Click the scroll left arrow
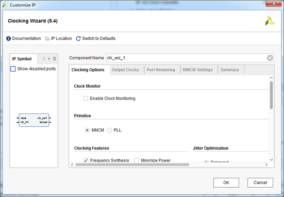284x197 pixels. pos(72,165)
